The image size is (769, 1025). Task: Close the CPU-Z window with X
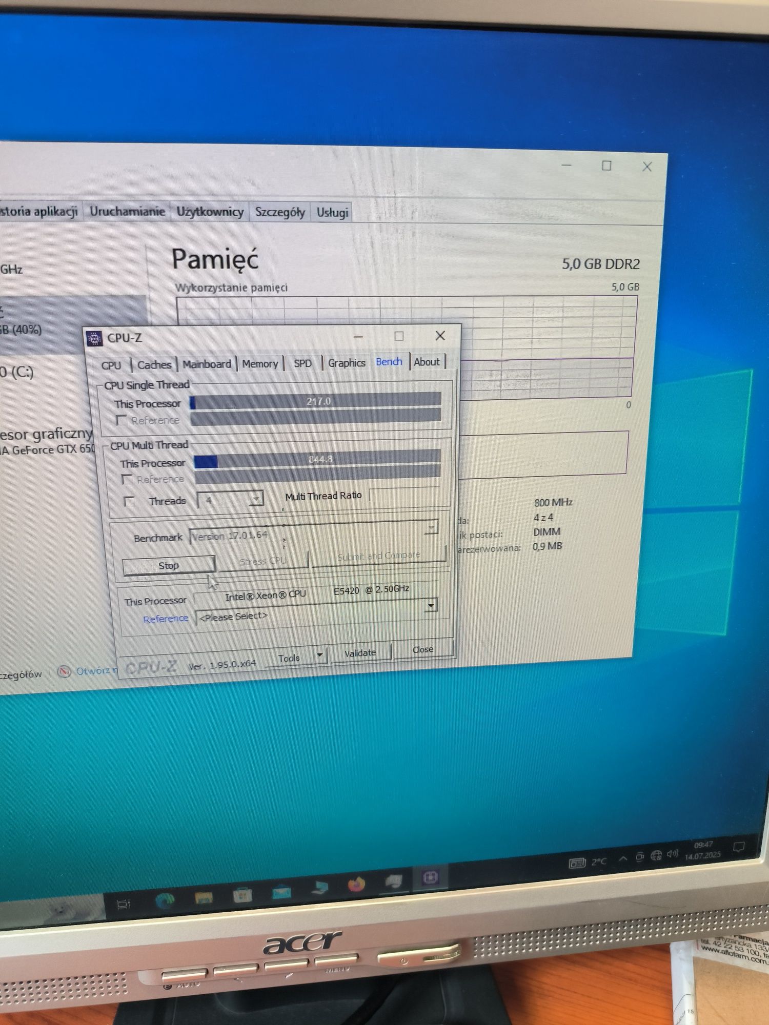tap(440, 336)
